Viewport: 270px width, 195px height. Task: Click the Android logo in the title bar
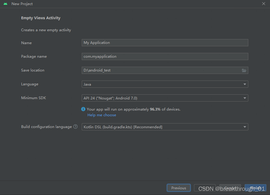pos(5,4)
